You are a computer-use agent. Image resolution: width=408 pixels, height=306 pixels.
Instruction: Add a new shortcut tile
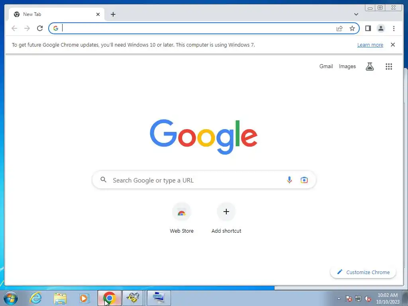(x=226, y=218)
